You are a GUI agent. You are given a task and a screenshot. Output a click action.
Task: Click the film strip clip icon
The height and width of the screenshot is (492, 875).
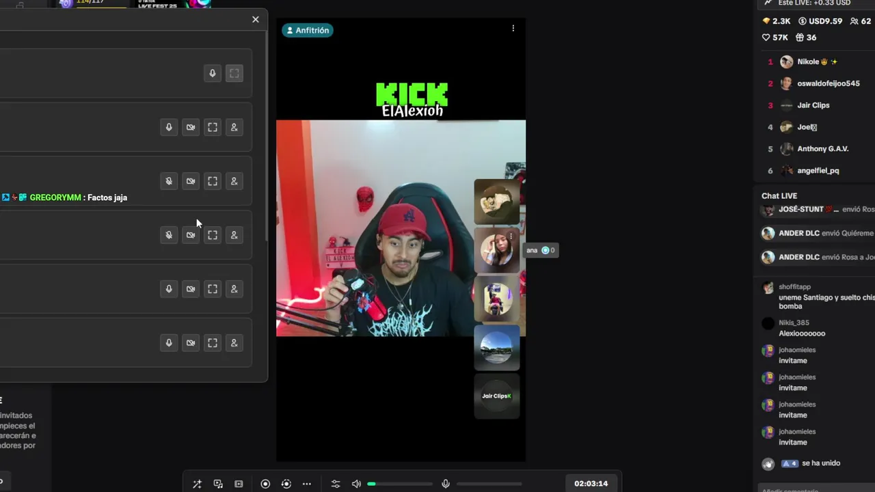[239, 484]
